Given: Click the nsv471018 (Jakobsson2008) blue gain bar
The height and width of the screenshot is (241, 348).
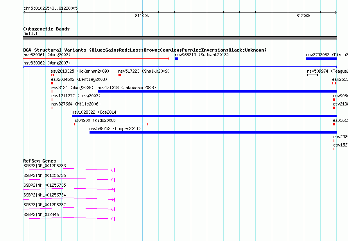Looking at the screenshot, I should (217, 91).
